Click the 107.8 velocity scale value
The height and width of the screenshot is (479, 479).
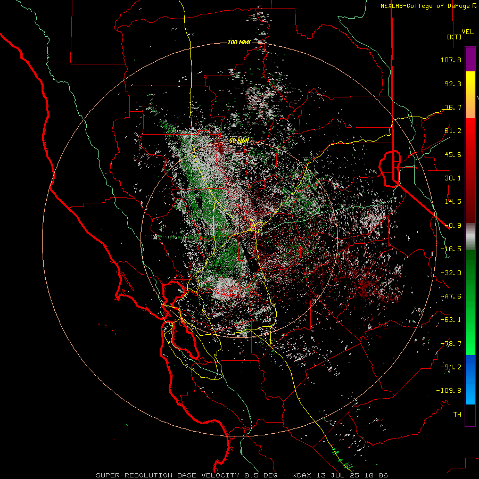click(x=451, y=60)
